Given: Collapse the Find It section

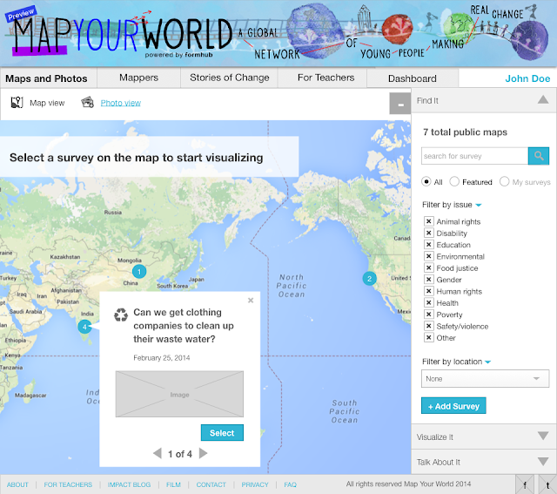Looking at the screenshot, I should pos(543,100).
